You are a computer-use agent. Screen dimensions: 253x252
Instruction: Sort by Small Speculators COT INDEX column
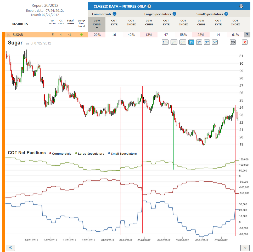click(x=235, y=23)
